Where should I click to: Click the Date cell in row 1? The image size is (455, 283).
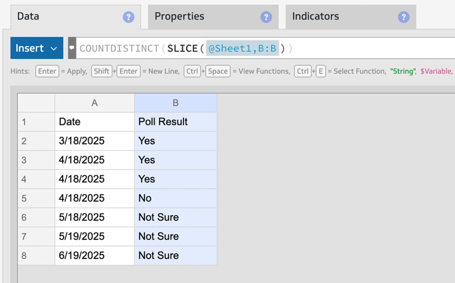pyautogui.click(x=94, y=122)
